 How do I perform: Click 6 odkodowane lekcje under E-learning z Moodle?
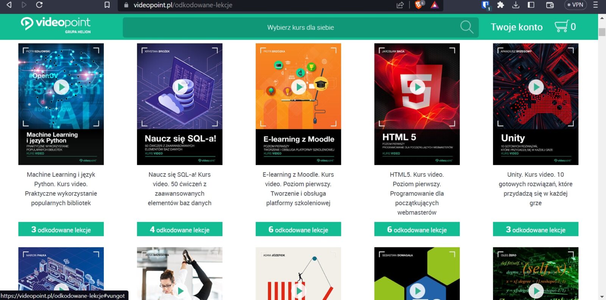(x=298, y=229)
